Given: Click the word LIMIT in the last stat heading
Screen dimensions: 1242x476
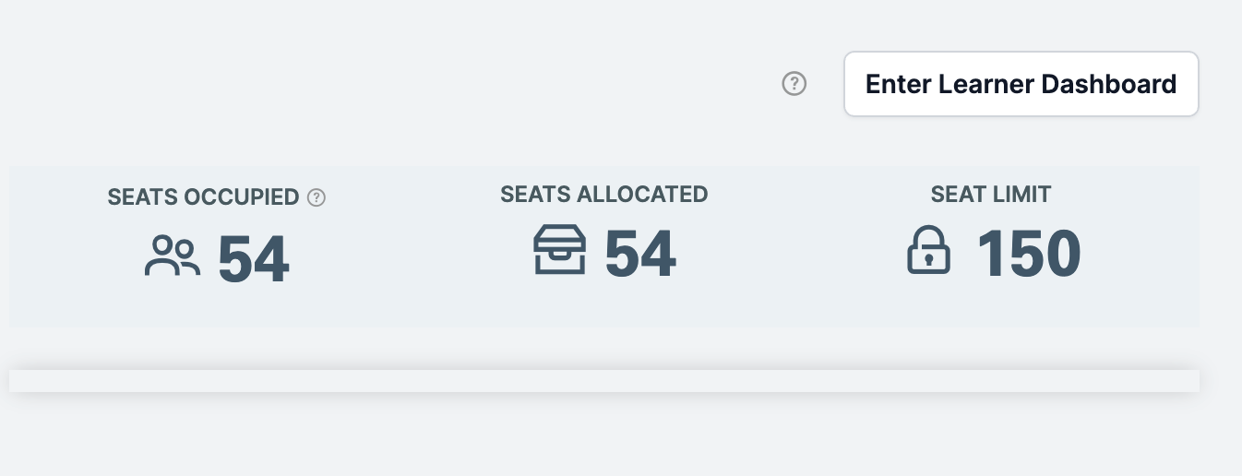Looking at the screenshot, I should point(1022,194).
